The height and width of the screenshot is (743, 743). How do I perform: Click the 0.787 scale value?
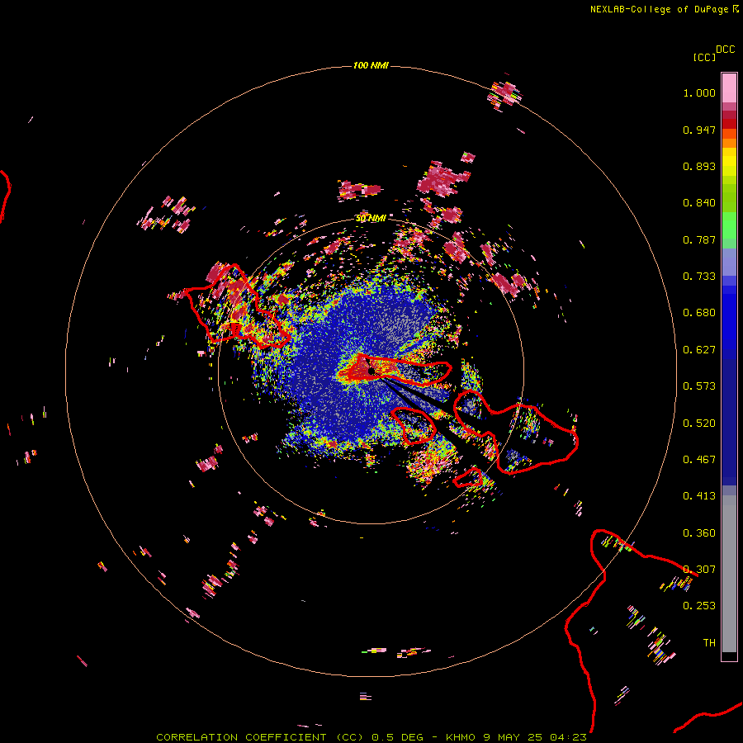(x=699, y=239)
